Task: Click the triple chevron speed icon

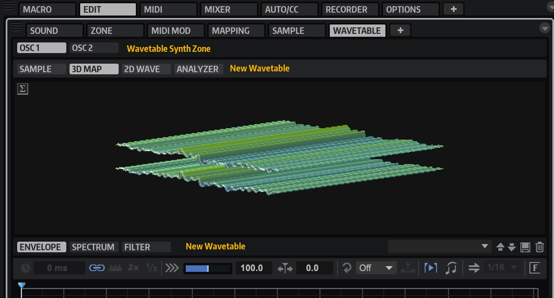Action: point(172,268)
